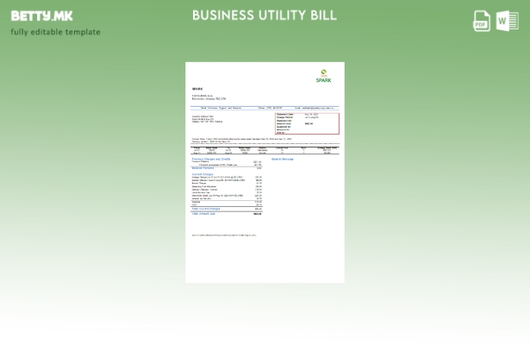Click the red-bordered statement summary box

click(307, 123)
